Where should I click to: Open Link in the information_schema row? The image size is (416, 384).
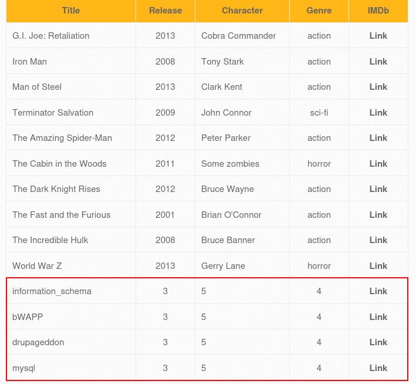pyautogui.click(x=378, y=291)
